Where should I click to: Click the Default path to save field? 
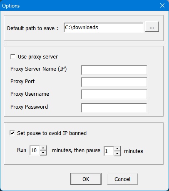click(104, 28)
